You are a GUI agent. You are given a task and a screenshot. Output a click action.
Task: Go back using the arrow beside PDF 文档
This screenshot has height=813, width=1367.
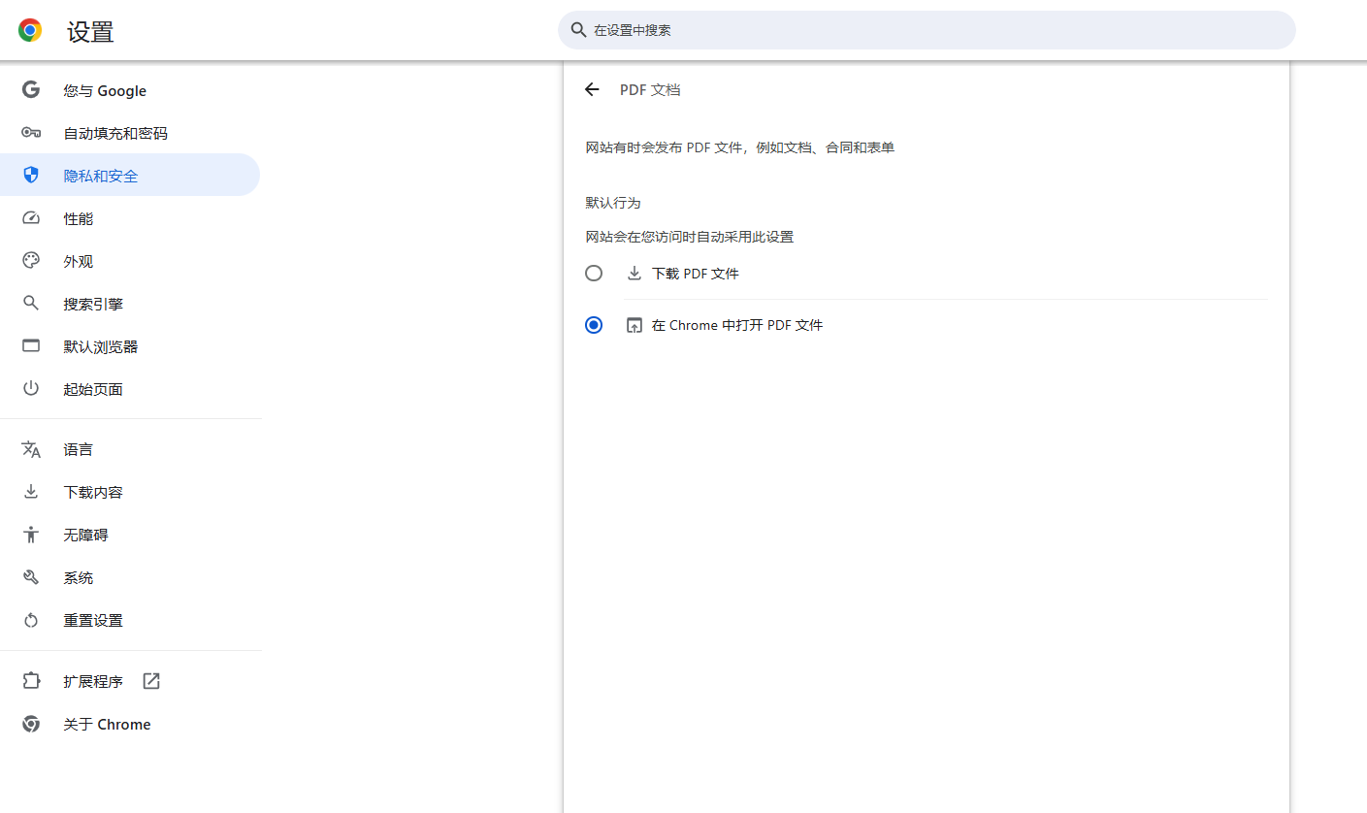point(592,89)
